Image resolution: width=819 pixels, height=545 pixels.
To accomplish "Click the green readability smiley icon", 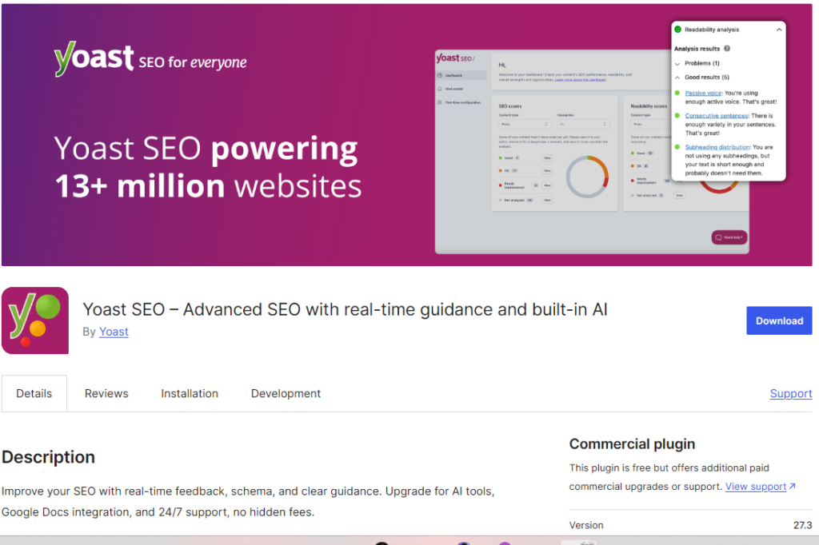I will (x=677, y=30).
